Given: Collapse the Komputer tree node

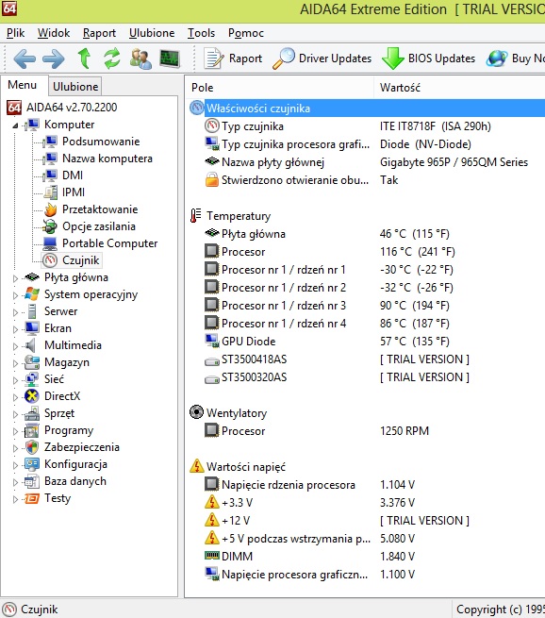Looking at the screenshot, I should (x=15, y=125).
